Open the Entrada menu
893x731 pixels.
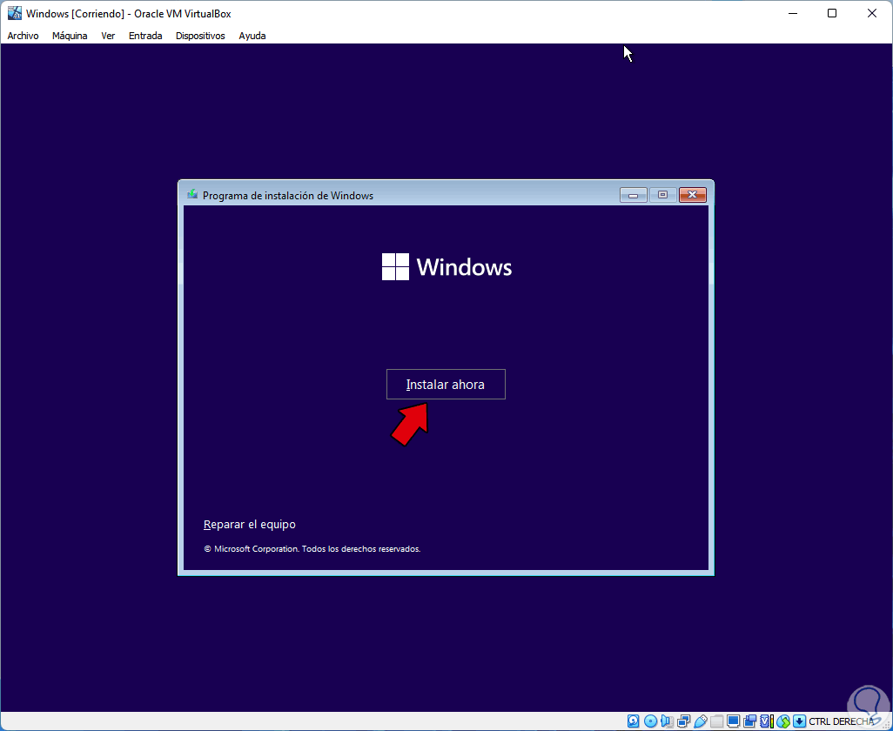(x=145, y=36)
